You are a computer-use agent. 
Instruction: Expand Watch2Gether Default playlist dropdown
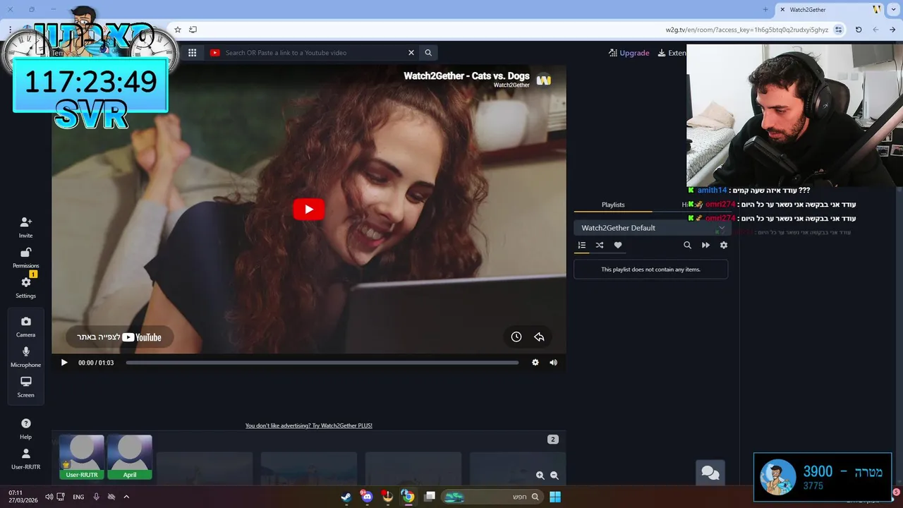tap(651, 228)
